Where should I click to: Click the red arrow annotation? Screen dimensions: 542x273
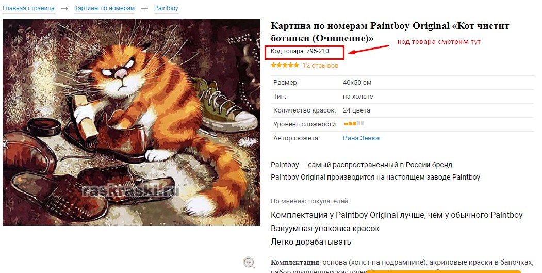[368, 47]
